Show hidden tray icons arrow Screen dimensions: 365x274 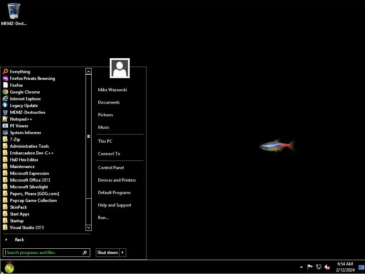pyautogui.click(x=301, y=267)
